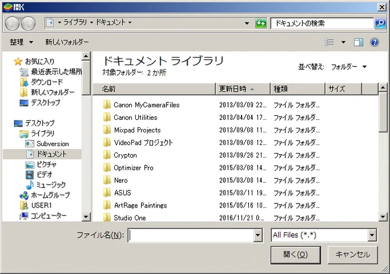The image size is (390, 274).
Task: Click the キャンセル button
Action: point(353,255)
